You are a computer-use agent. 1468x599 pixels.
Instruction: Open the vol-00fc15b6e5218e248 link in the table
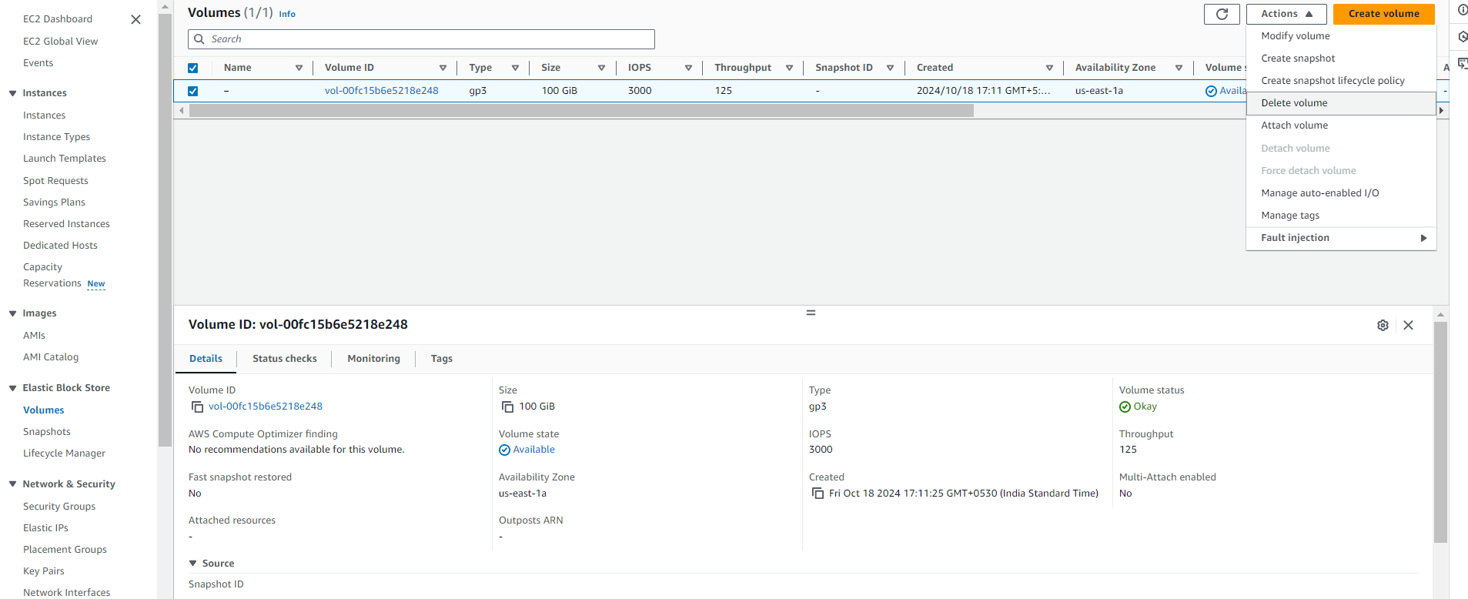[381, 91]
